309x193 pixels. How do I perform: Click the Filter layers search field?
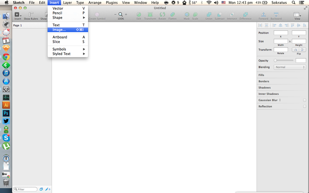[x=25, y=189]
